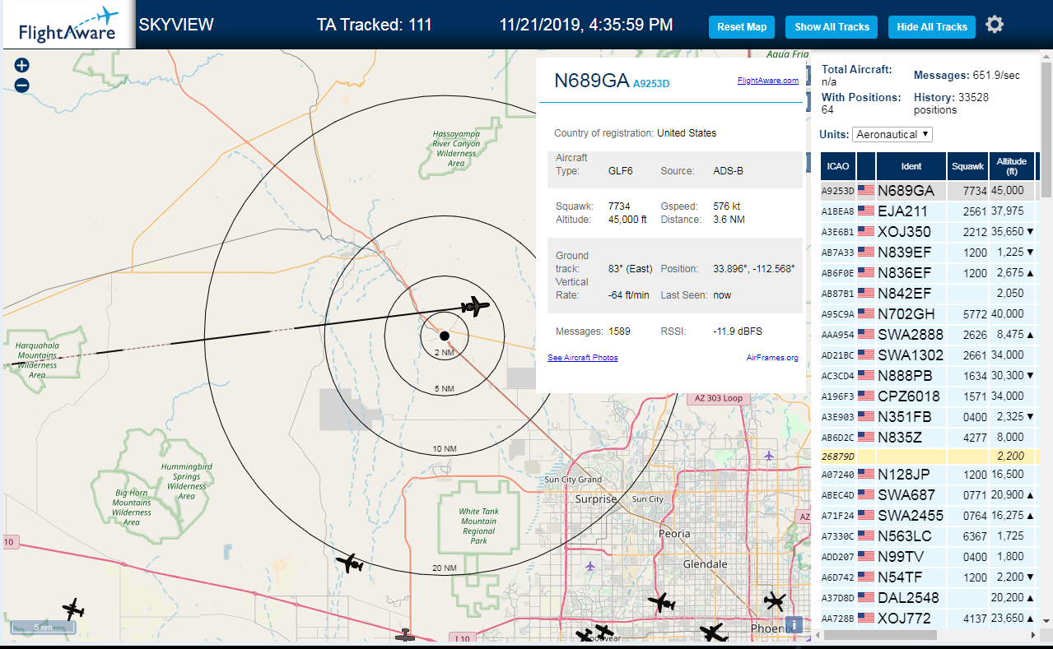Click US flag icon in SWA2888 row
1053x649 pixels.
coord(866,334)
